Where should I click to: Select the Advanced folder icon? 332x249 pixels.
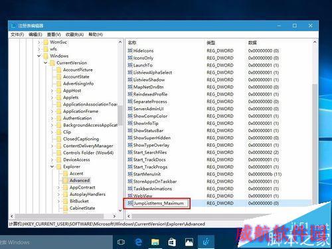tap(65, 181)
